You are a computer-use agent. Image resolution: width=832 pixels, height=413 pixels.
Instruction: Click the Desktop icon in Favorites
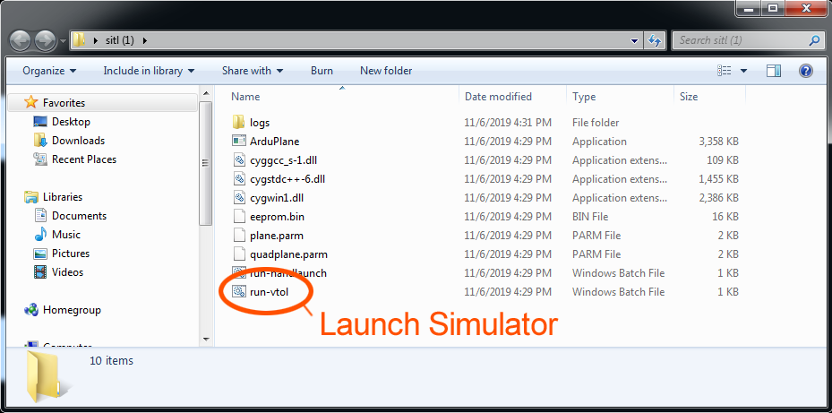(39, 122)
